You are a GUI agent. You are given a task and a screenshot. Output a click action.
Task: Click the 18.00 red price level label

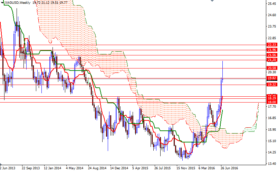(272, 102)
